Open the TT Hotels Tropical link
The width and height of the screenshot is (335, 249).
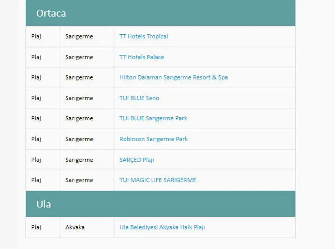(144, 37)
